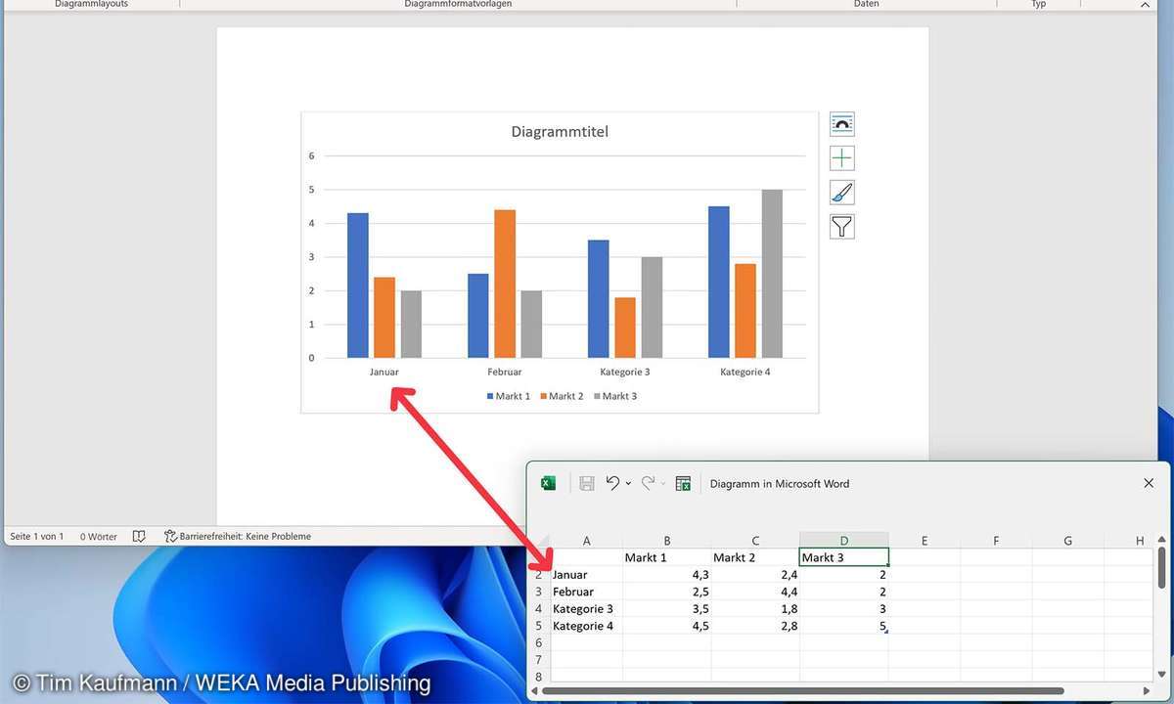Click 0 Wörter word count
The height and width of the screenshot is (704, 1174).
pos(98,536)
